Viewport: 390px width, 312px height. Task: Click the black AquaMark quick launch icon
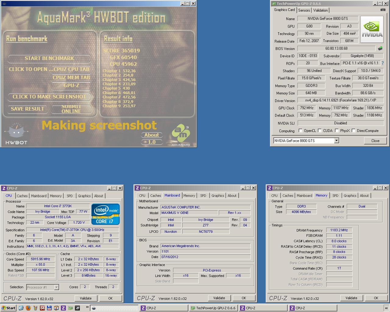pos(77,308)
